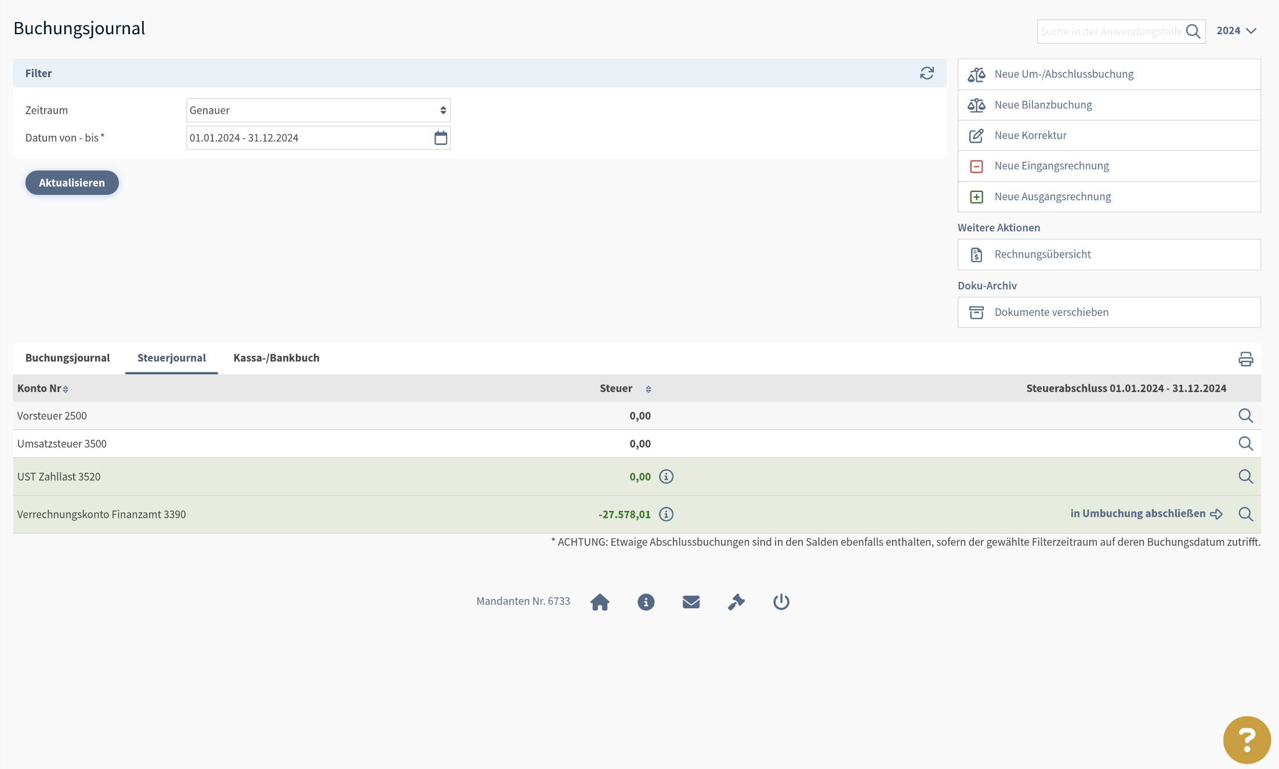Switch to the Kassa-/Bankbuch tab
Screen dimensions: 1279x769
[x=276, y=358]
